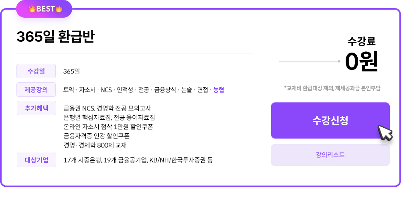Click 온라인 자소서 첨삭 1만원 할인쿠폰 line
This screenshot has height=200, width=401.
(108, 127)
